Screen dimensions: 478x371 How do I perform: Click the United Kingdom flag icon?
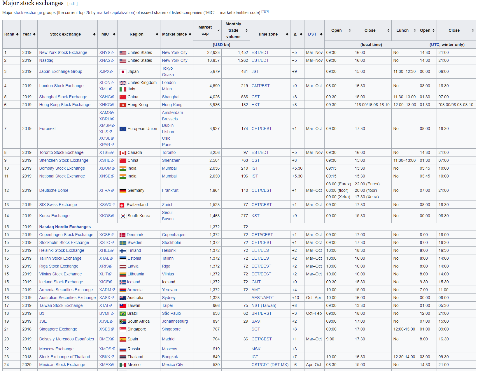pyautogui.click(x=123, y=83)
